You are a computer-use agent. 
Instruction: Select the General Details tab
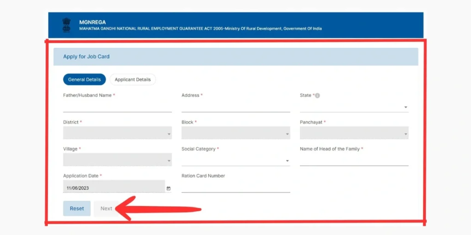click(84, 79)
